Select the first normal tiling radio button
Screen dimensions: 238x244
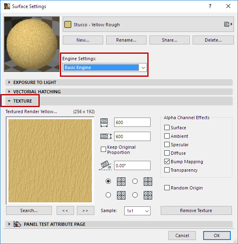coord(108,181)
